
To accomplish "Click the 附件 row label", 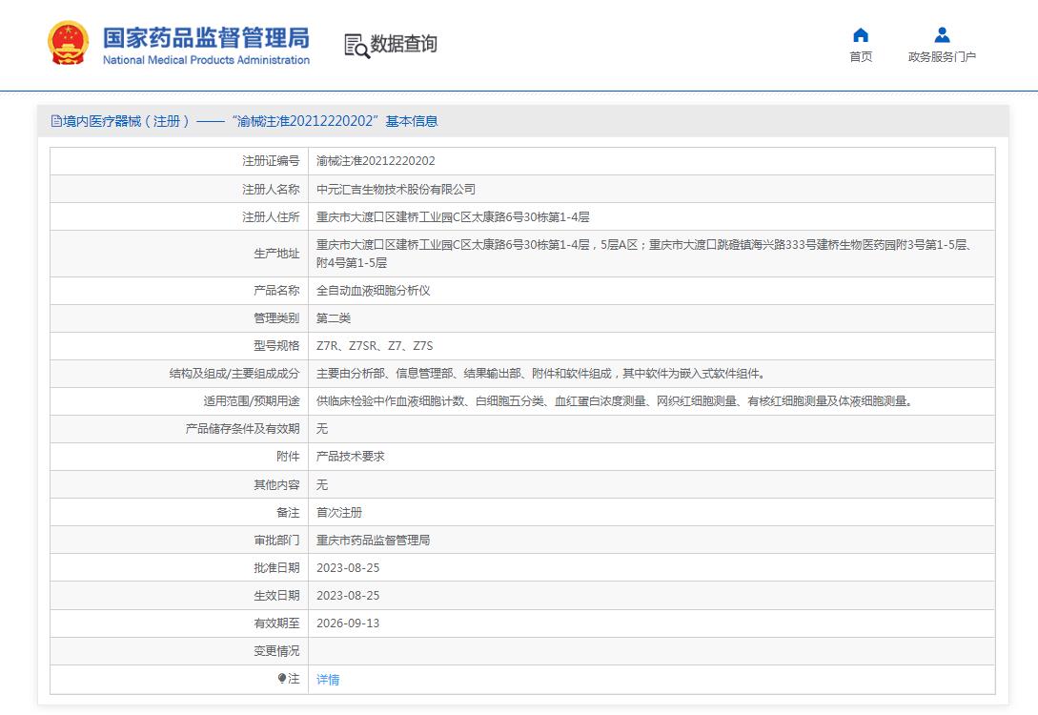I will pos(288,457).
